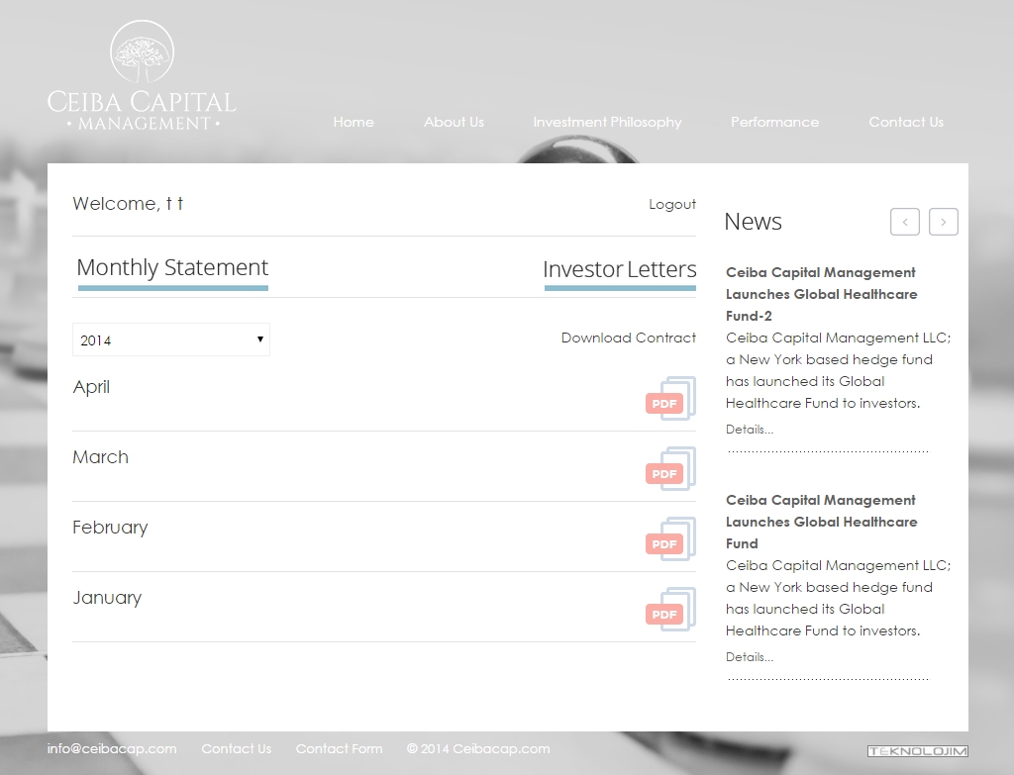
Task: Open Contact Us link in footer
Action: (x=236, y=748)
